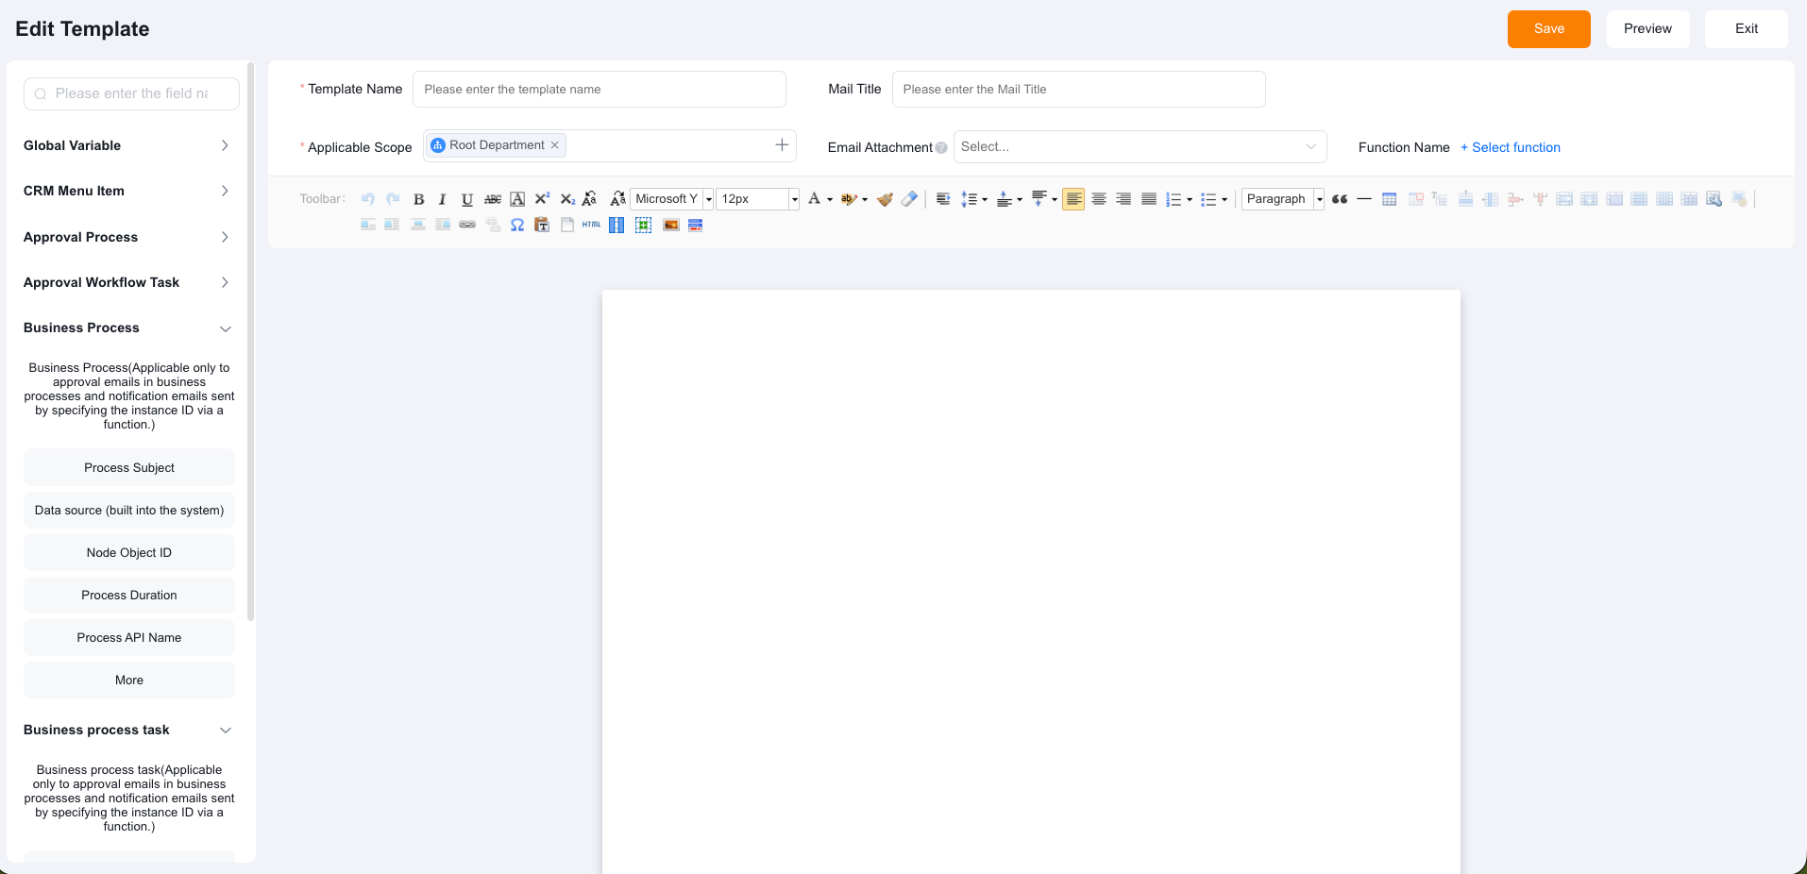Click the Select function link
Viewport: 1807px width, 874px height.
[1510, 147]
